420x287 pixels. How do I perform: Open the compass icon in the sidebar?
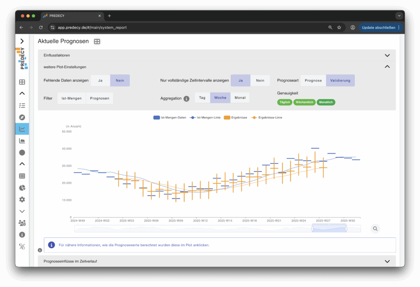click(22, 117)
